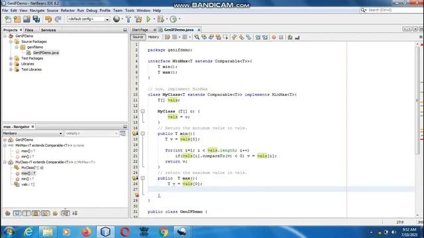Click the Clean and Build Project icon
The image size is (424, 238).
pyautogui.click(x=138, y=19)
